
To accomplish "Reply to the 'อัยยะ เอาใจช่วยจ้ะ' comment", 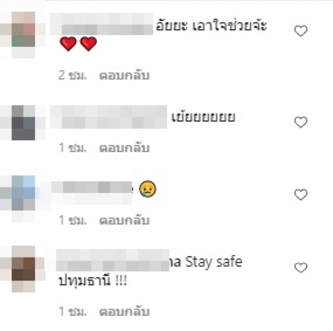I will (x=124, y=75).
